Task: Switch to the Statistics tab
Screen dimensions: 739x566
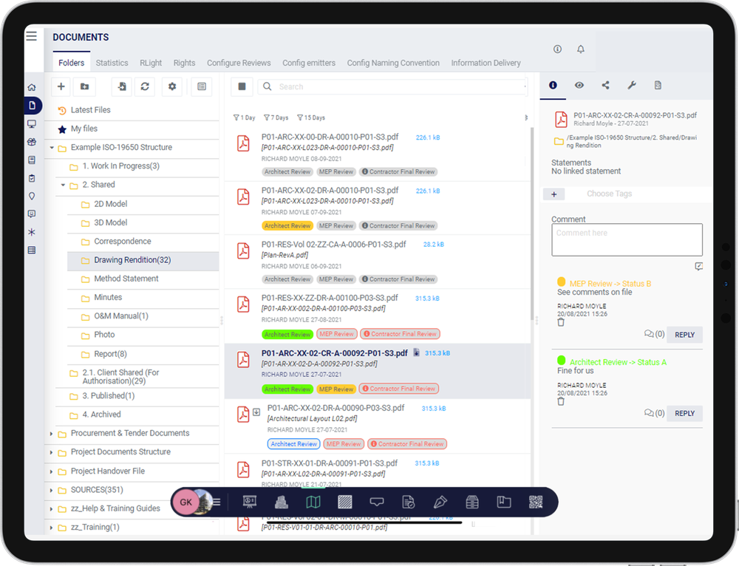Action: (x=112, y=63)
